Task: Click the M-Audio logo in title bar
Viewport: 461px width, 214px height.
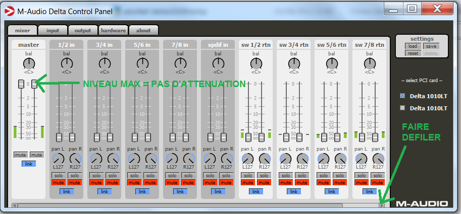Action: (9, 11)
